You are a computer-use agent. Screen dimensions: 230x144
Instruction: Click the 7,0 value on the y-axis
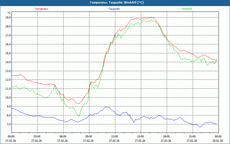[7, 124]
